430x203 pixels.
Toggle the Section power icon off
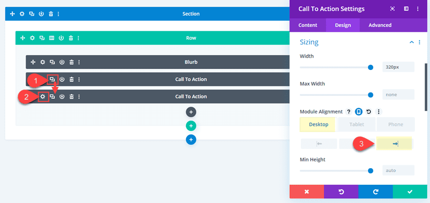coord(41,14)
